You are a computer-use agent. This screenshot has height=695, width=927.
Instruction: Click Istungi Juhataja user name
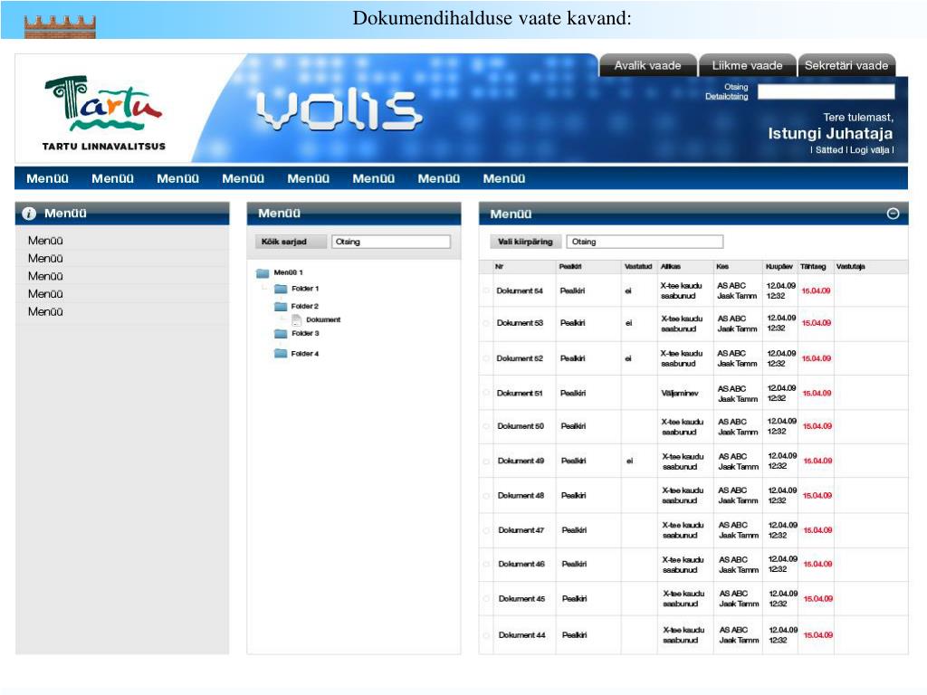click(830, 134)
